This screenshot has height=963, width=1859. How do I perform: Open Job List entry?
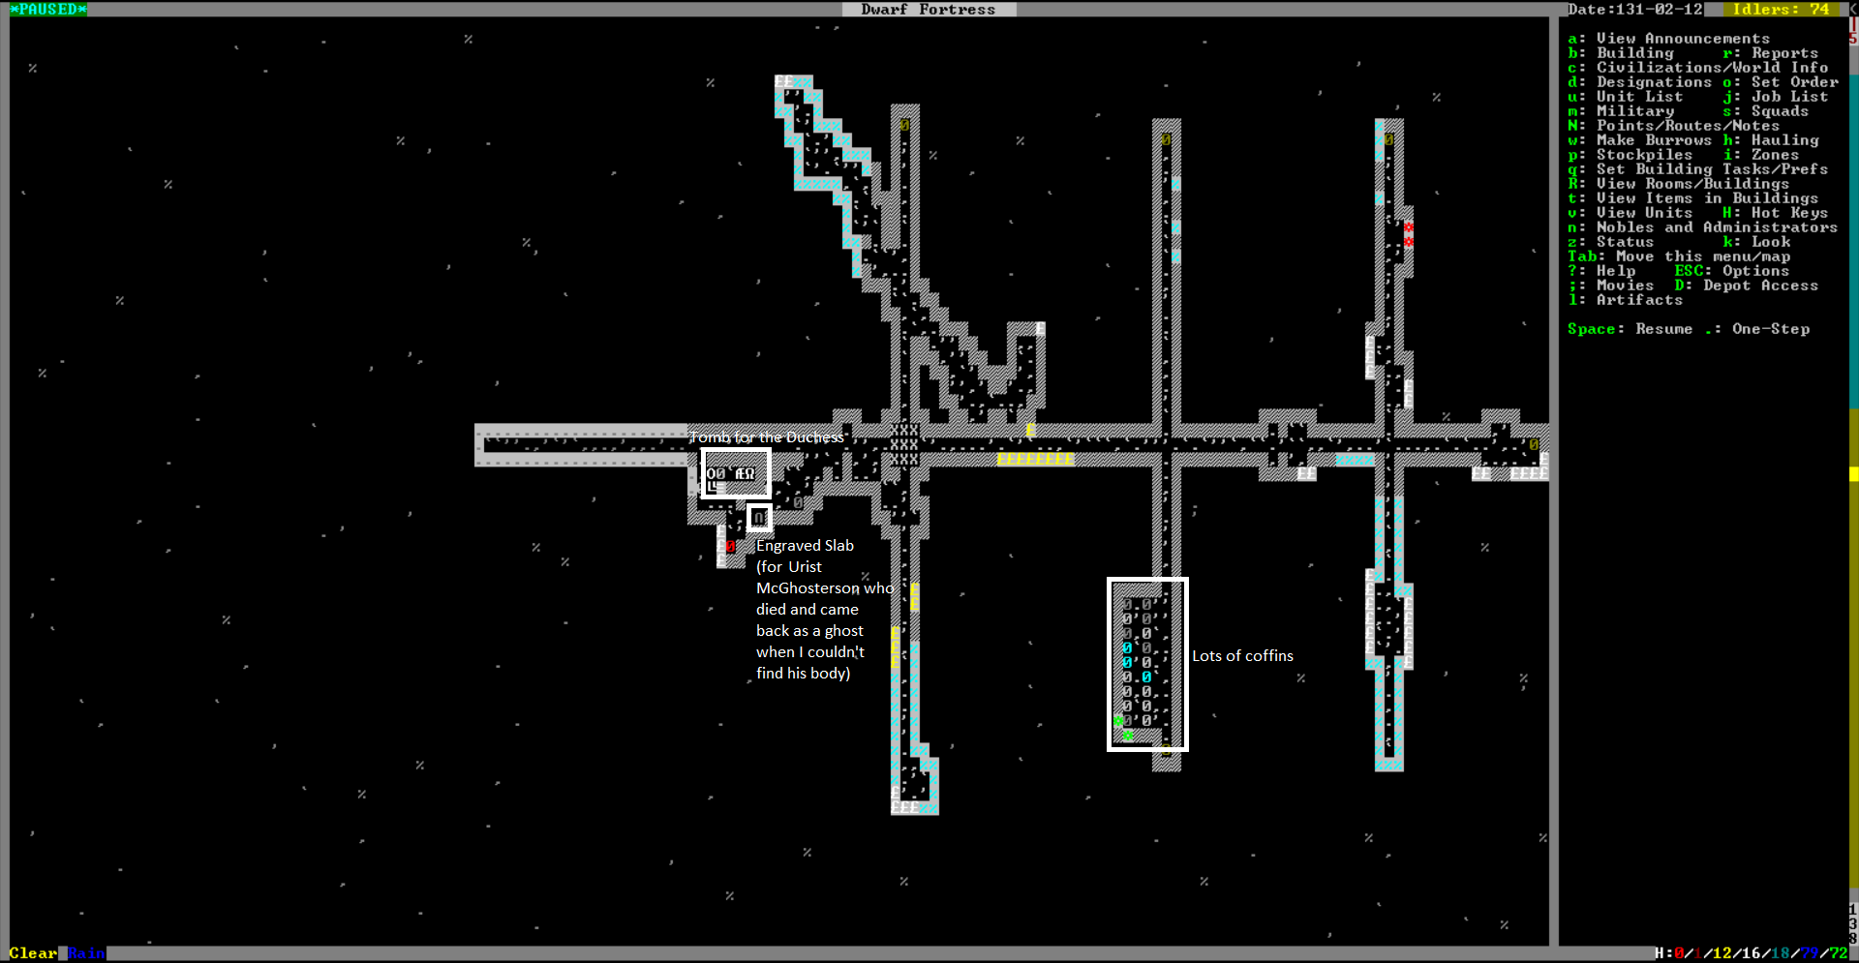click(1775, 97)
